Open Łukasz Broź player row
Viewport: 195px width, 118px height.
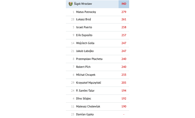point(97,20)
